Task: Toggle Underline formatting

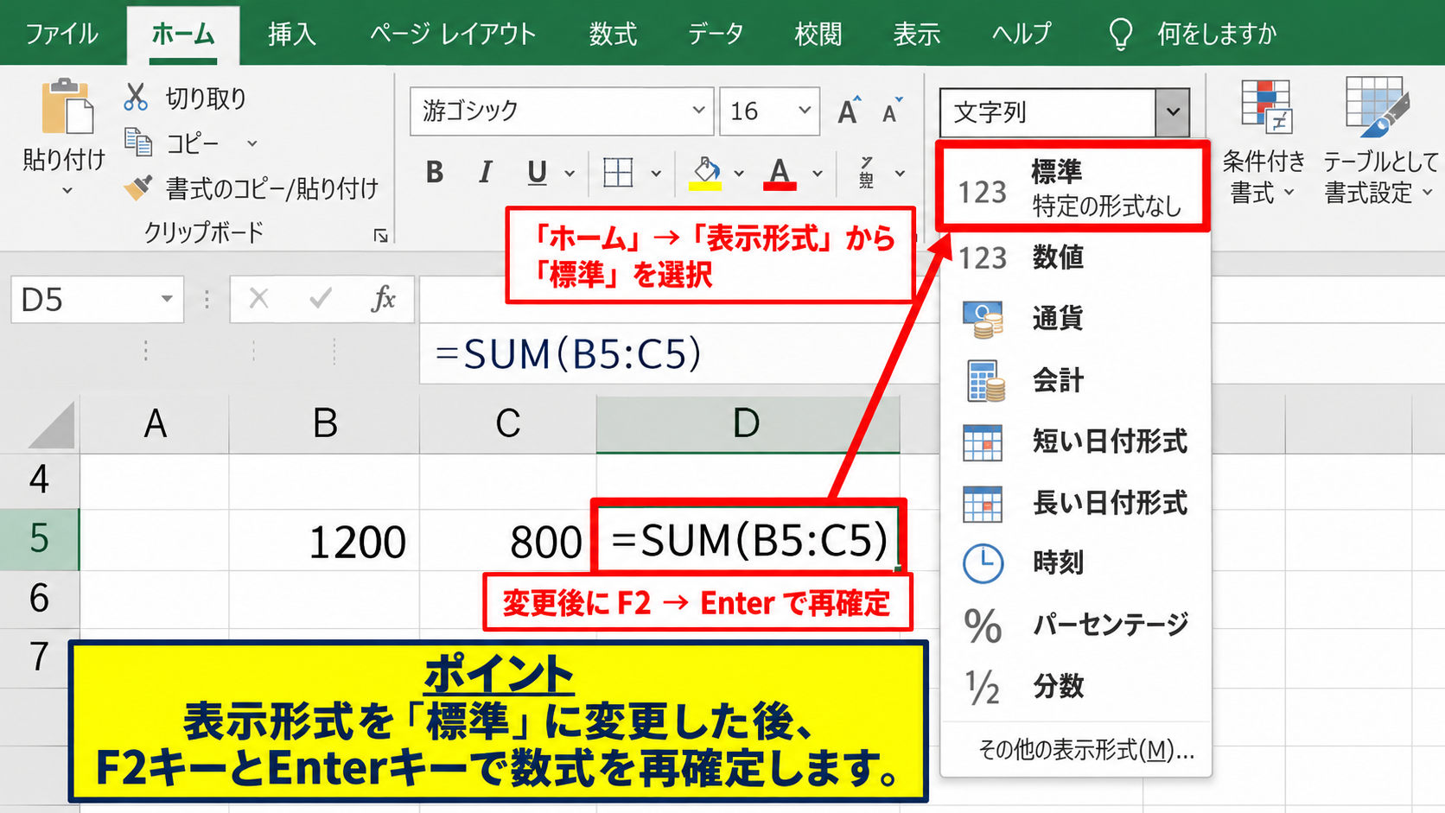Action: click(x=537, y=173)
